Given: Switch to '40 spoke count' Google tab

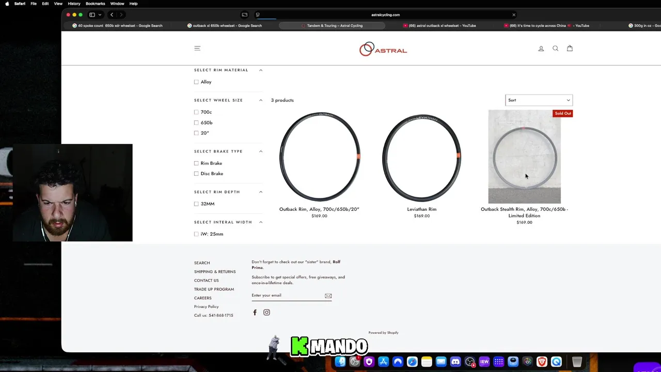Looking at the screenshot, I should point(117,25).
